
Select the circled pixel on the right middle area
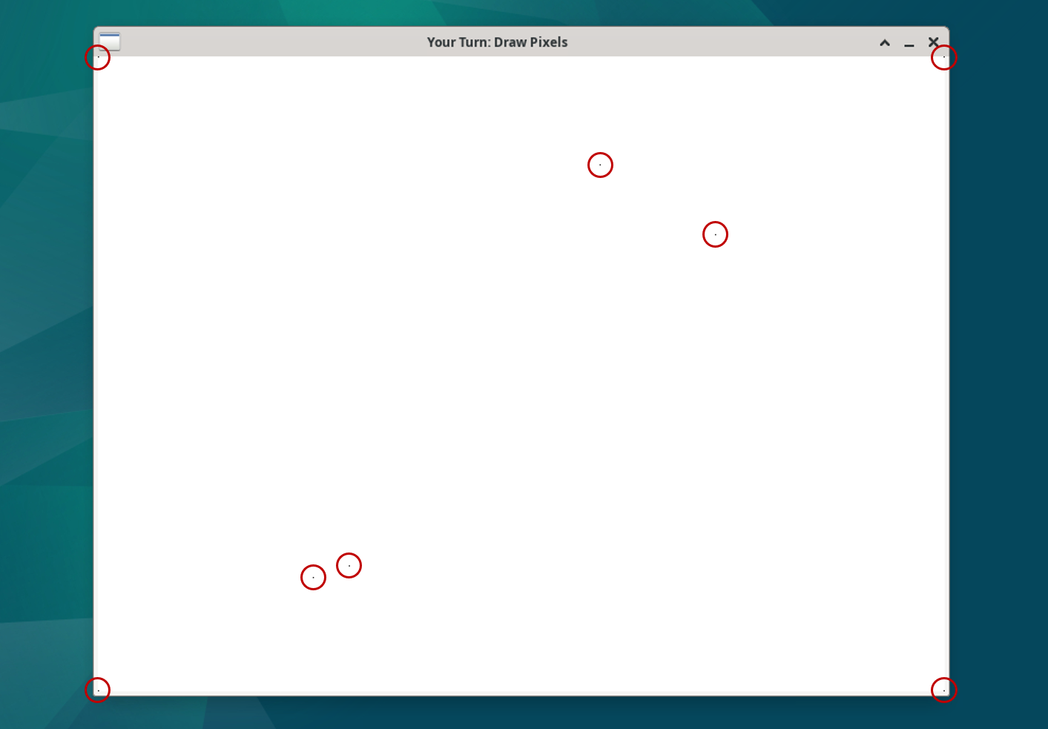[715, 234]
